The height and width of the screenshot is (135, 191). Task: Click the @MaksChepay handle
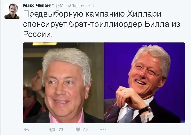[70, 6]
